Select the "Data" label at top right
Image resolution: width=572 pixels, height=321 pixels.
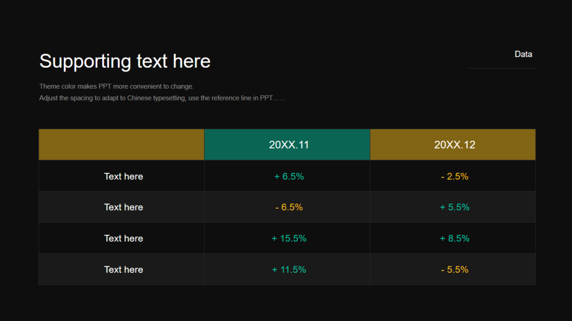point(523,54)
